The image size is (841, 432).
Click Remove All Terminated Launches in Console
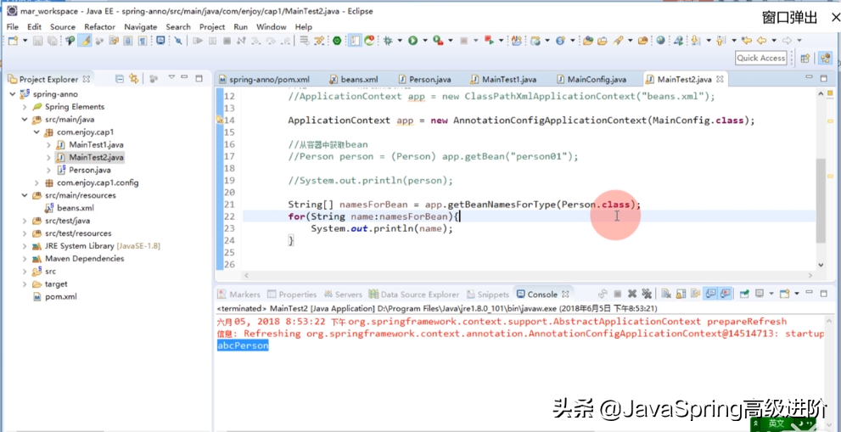[x=647, y=294]
